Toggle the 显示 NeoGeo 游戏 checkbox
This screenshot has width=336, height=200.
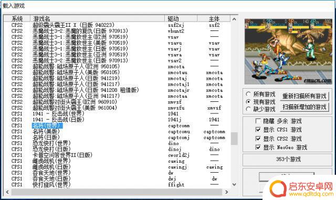tap(258, 148)
